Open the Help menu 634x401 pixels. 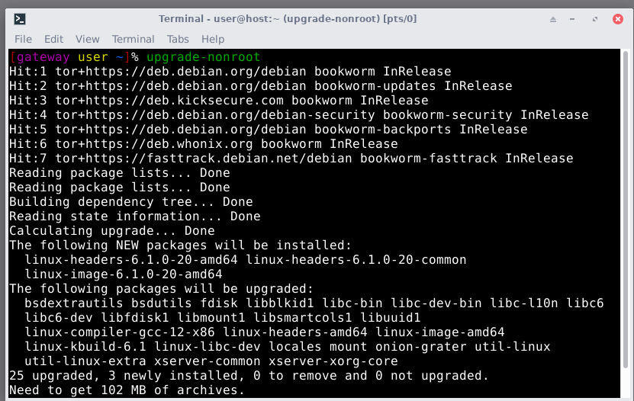point(213,39)
